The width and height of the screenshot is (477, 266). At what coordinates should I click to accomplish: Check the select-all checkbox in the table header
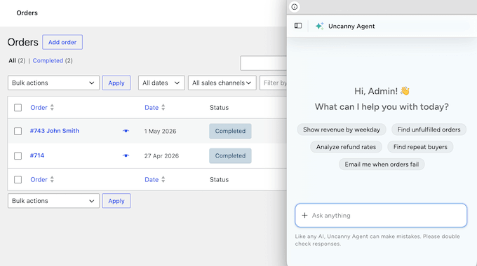point(18,108)
